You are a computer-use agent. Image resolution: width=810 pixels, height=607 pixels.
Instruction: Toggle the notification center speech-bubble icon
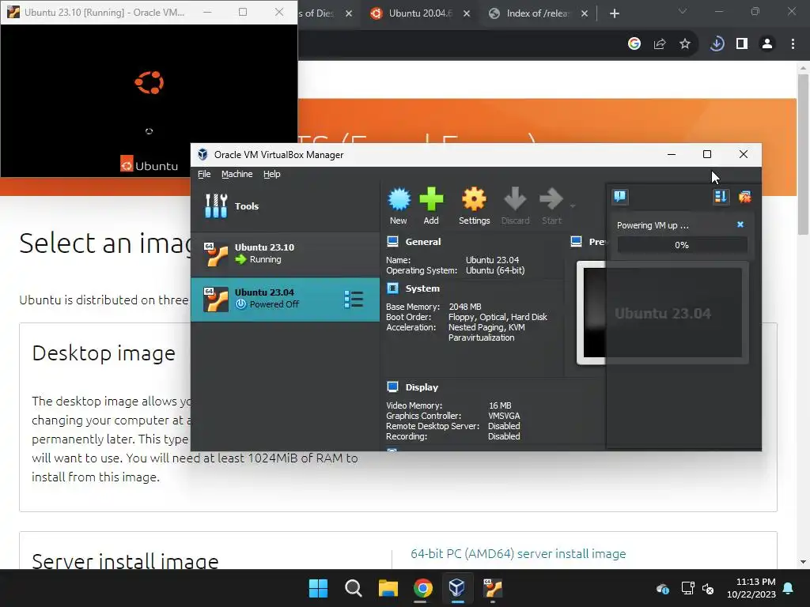(x=620, y=197)
